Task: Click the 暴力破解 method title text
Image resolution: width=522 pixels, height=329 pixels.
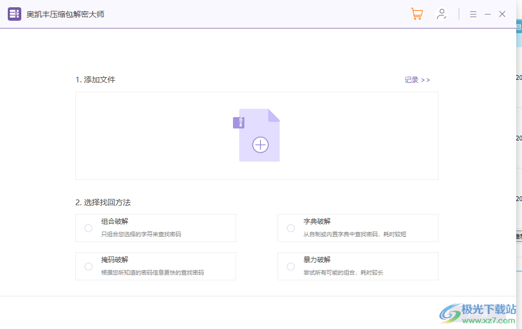Action: [x=317, y=260]
